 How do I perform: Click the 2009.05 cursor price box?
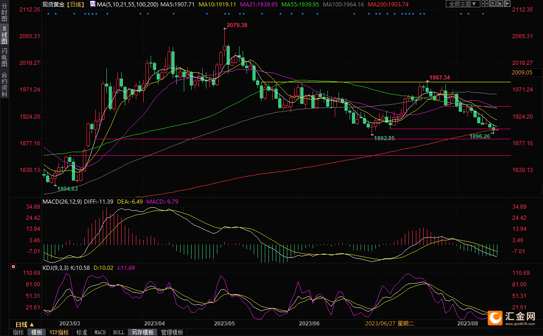coord(526,73)
